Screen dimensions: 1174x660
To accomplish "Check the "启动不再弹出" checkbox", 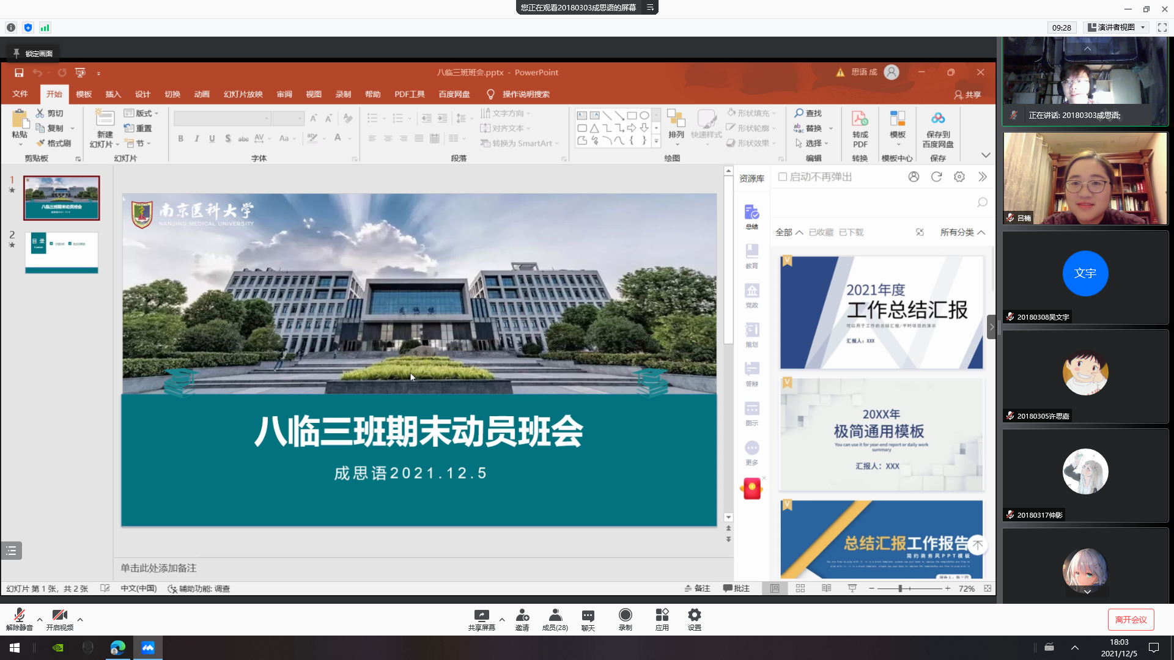I will pyautogui.click(x=782, y=177).
